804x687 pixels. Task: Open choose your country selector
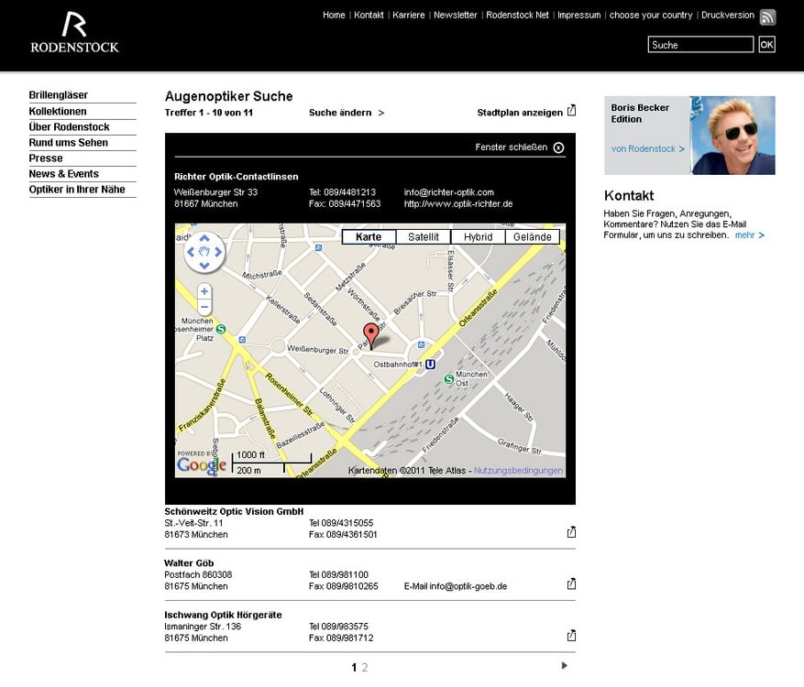pos(650,16)
